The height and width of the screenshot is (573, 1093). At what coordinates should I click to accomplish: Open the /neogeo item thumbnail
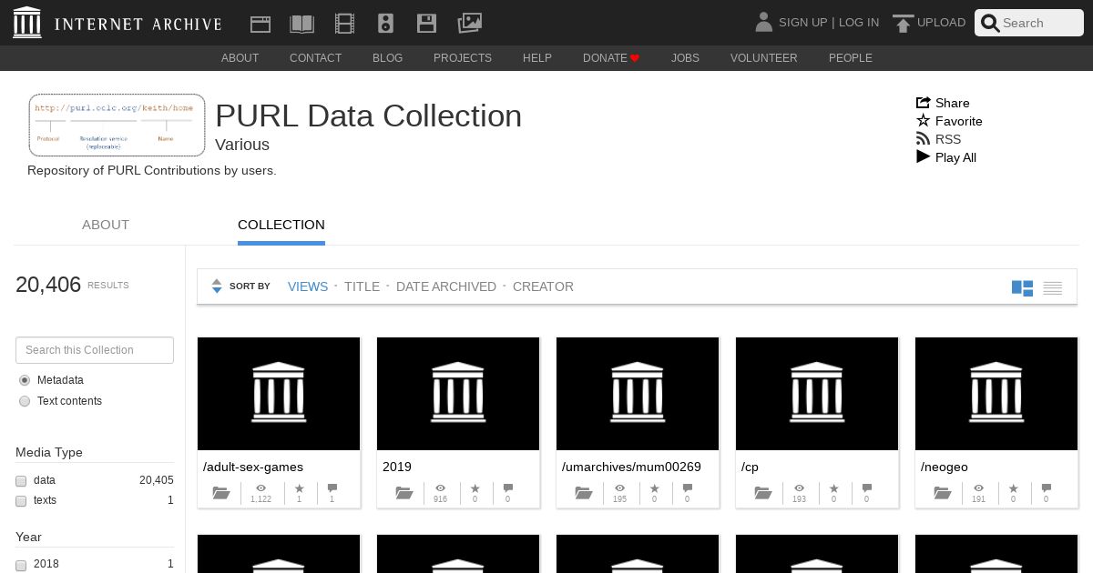click(996, 394)
